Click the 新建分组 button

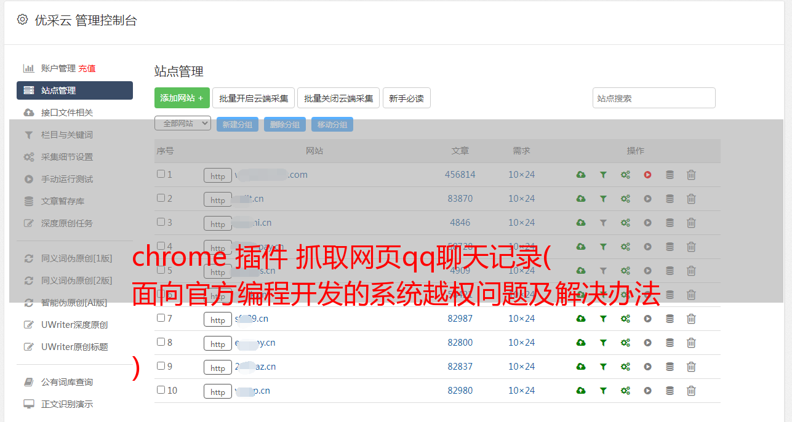click(237, 124)
